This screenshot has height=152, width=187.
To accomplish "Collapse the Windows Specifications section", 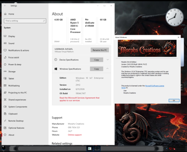I will click(x=107, y=69).
